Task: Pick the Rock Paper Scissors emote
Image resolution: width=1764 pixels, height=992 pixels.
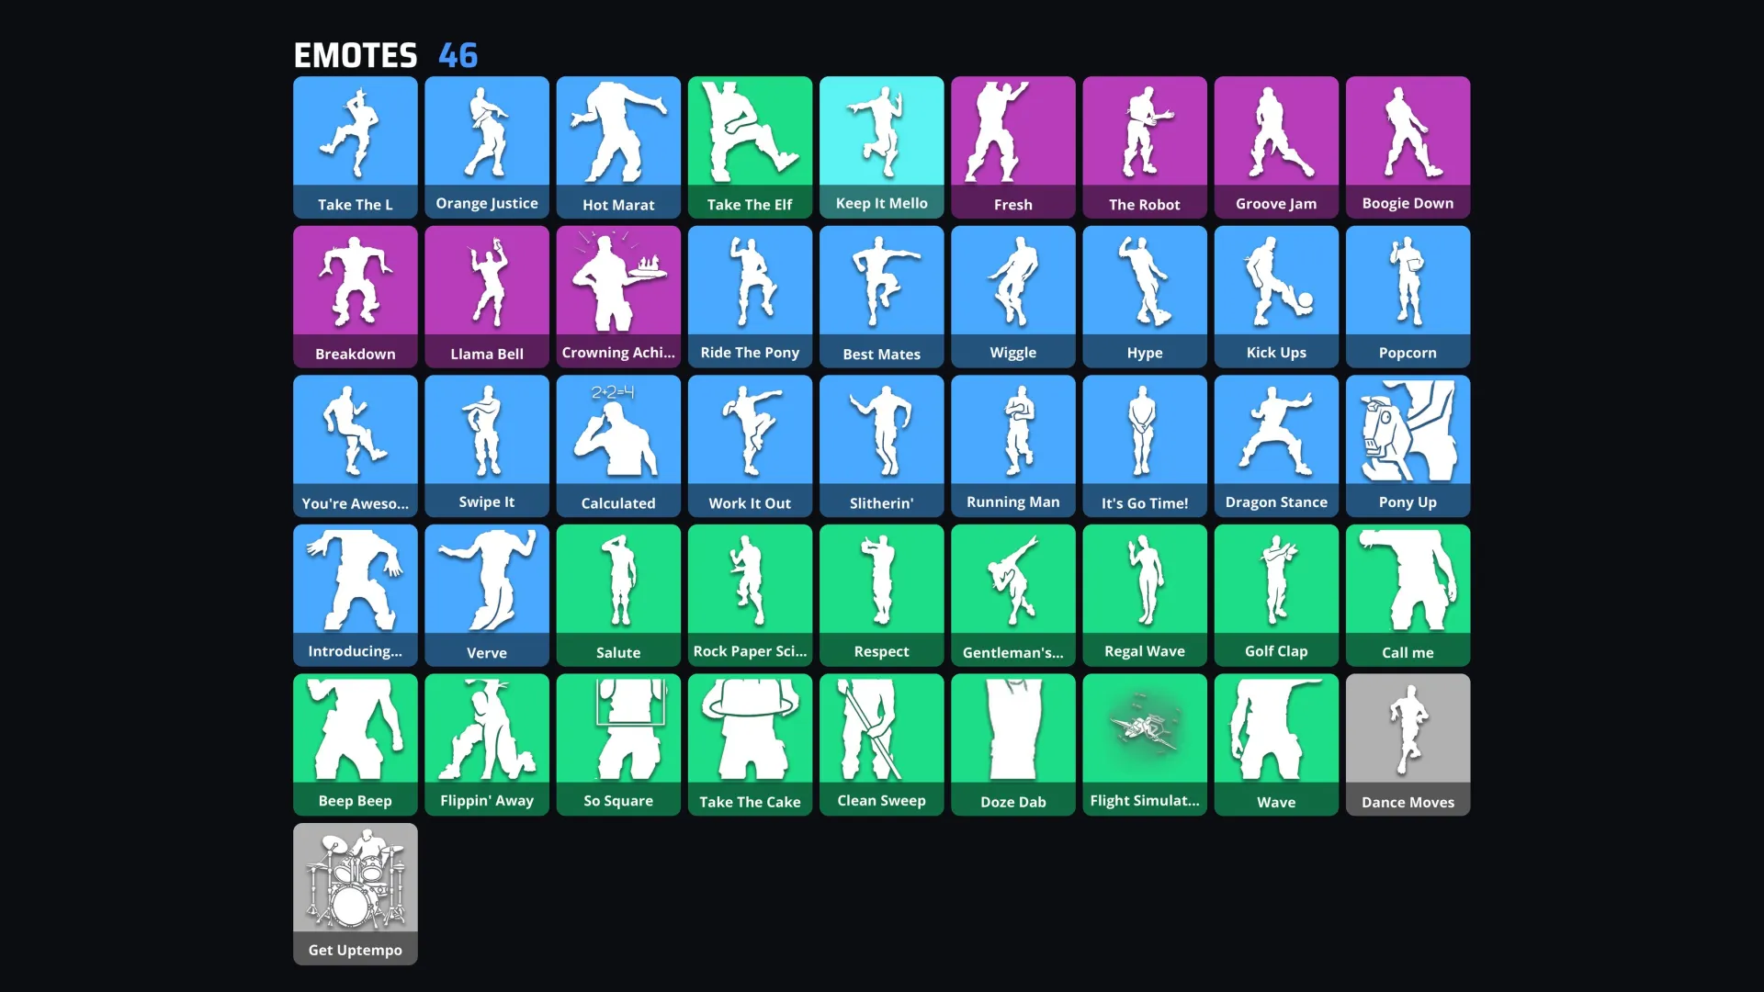Action: click(x=750, y=595)
